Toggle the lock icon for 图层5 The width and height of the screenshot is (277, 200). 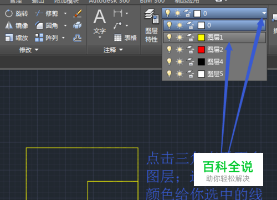click(191, 74)
